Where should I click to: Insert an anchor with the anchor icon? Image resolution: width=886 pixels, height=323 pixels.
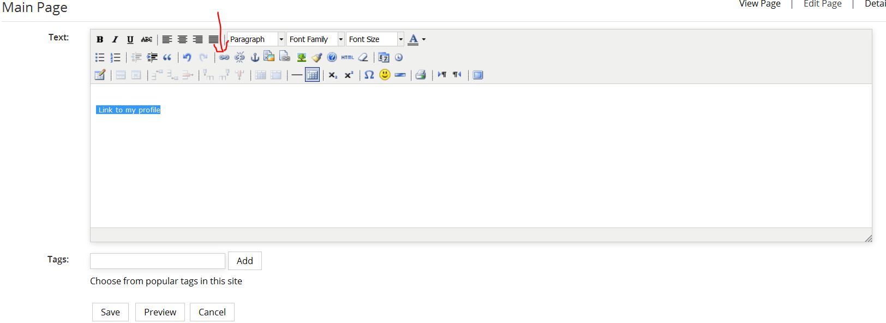[254, 57]
